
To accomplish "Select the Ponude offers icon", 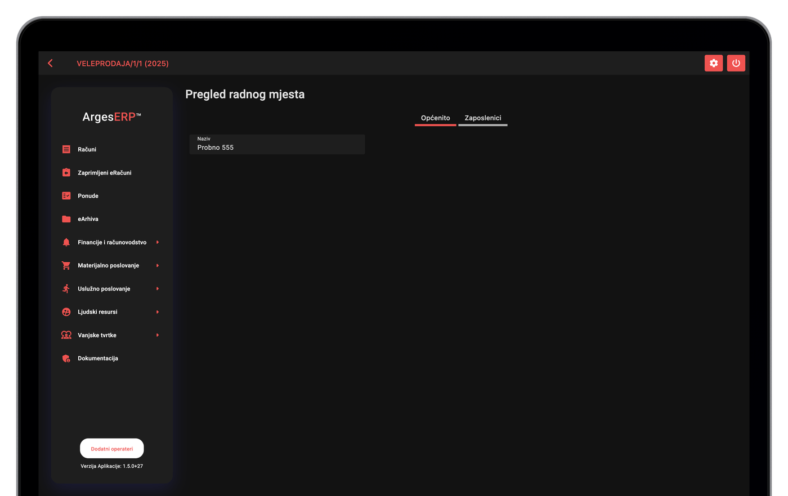I will [66, 196].
